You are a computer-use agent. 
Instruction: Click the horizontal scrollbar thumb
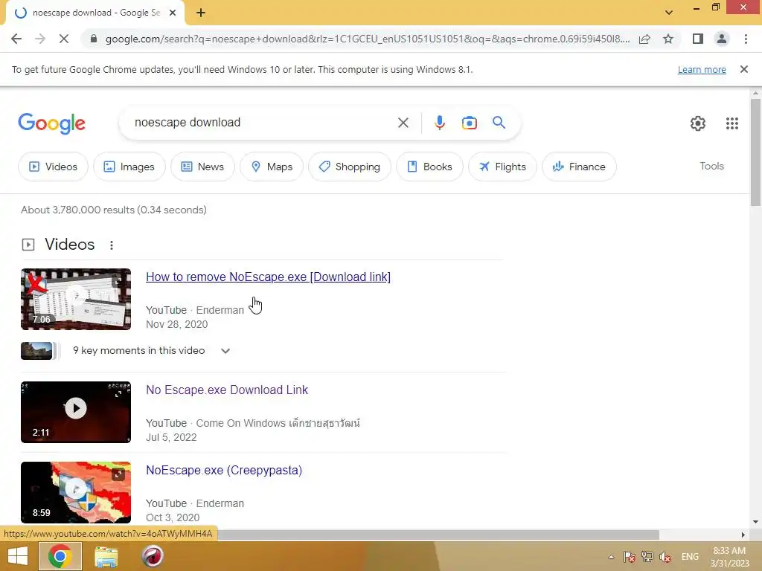point(438,535)
